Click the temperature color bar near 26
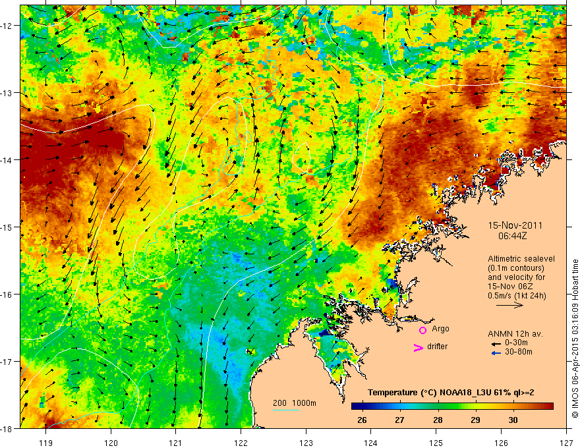Screen dimensions: 580x448 point(362,406)
